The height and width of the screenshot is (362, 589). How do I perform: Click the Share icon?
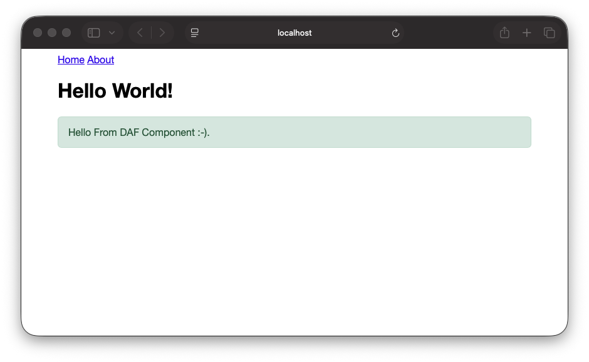(x=504, y=33)
